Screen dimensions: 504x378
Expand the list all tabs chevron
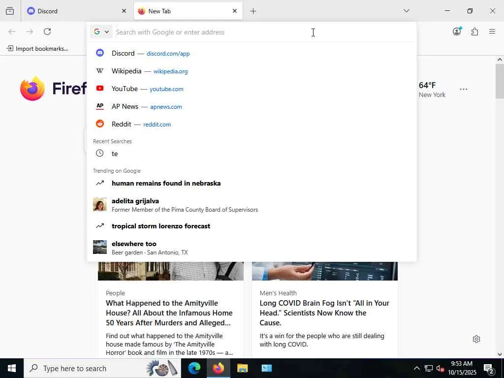click(406, 11)
